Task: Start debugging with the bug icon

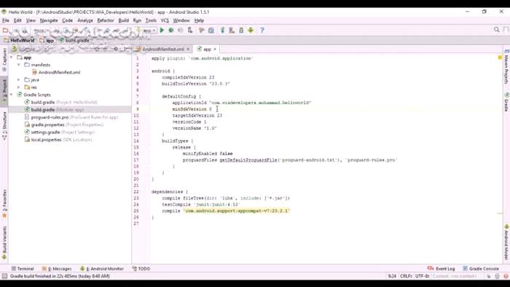Action: 170,30
